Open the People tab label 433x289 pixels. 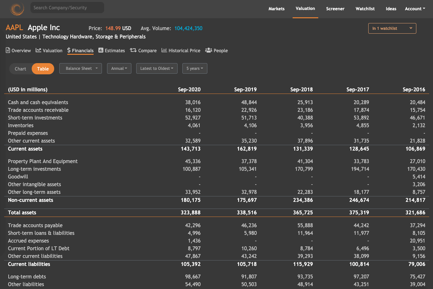[x=221, y=51]
